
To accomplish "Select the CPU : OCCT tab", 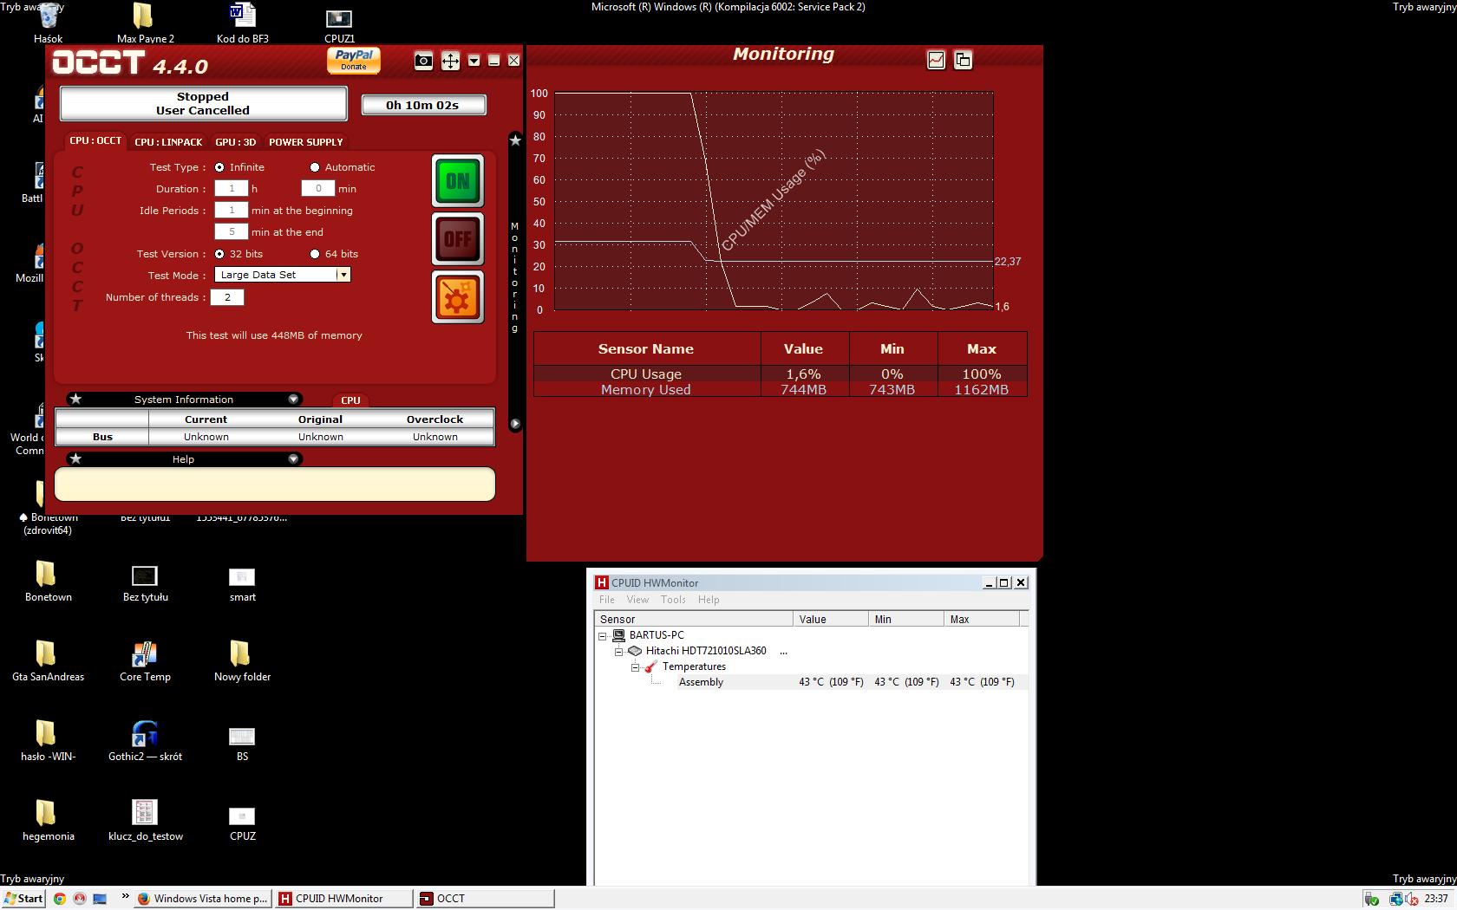I will (95, 140).
